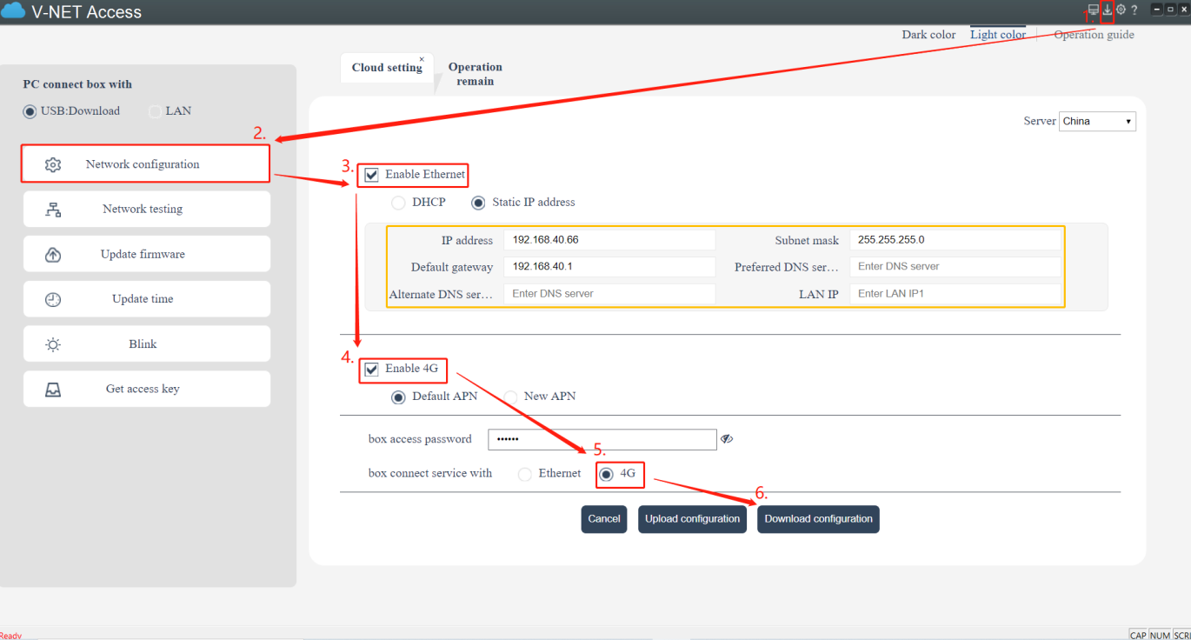This screenshot has height=640, width=1191.
Task: Open settings gear in title bar
Action: (x=1121, y=10)
